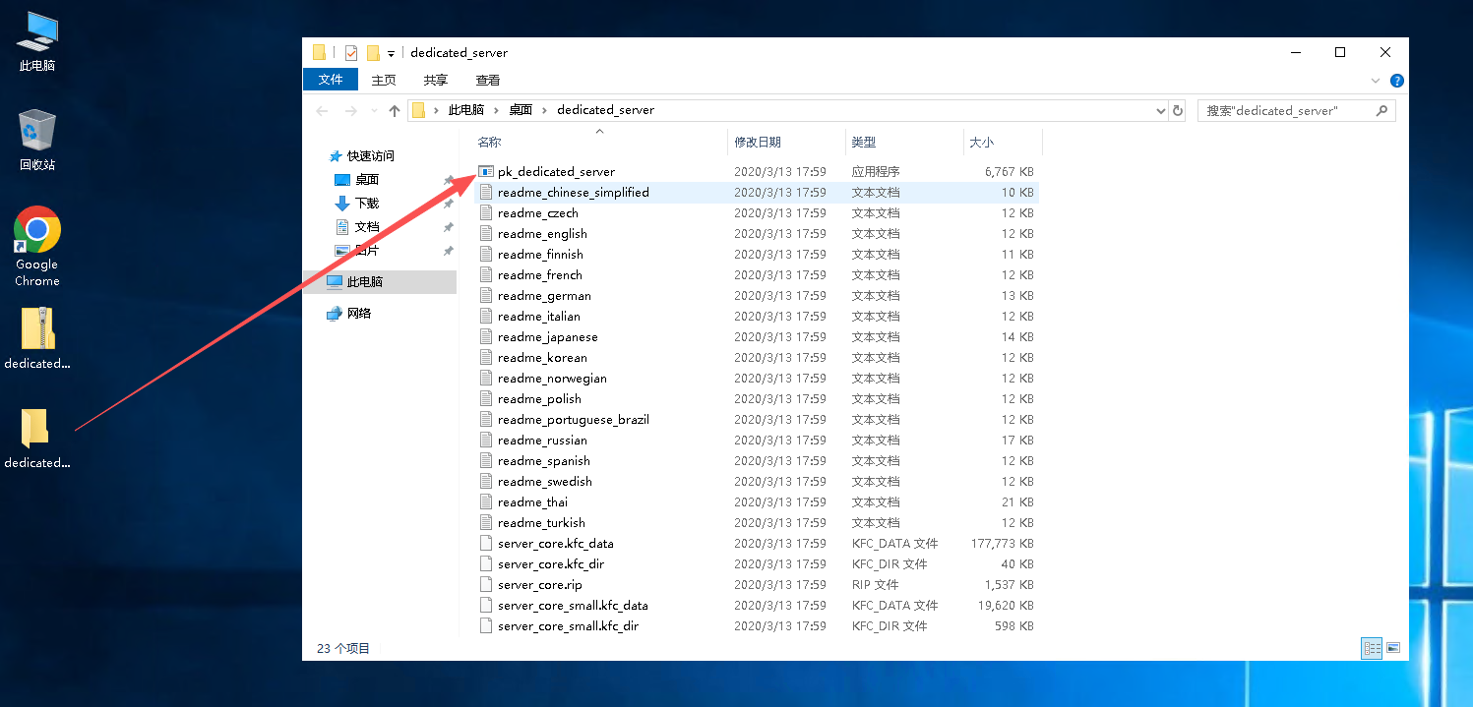This screenshot has height=707, width=1473.
Task: Select the pk_dedicated_server application file
Action: [x=556, y=172]
